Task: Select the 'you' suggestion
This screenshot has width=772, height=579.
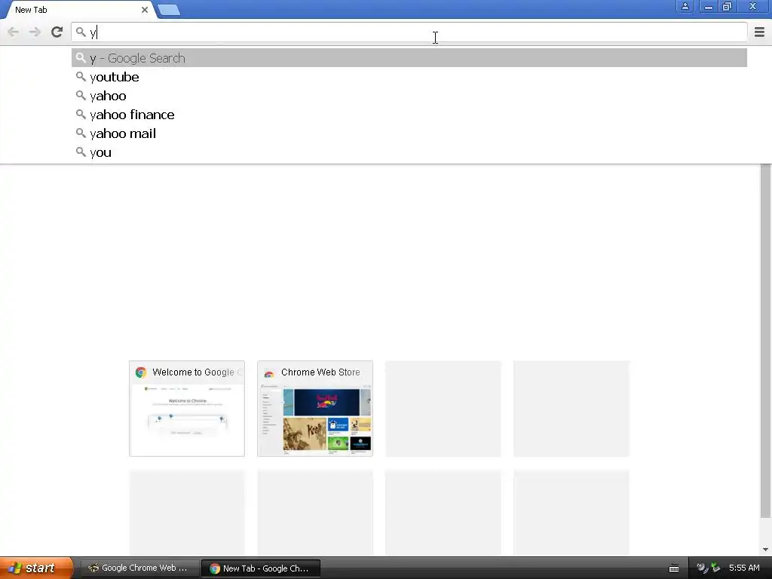Action: (x=409, y=152)
